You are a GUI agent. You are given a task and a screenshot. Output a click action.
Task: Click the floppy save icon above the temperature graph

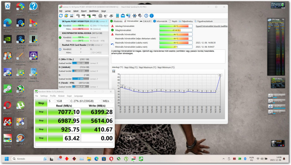(113, 71)
